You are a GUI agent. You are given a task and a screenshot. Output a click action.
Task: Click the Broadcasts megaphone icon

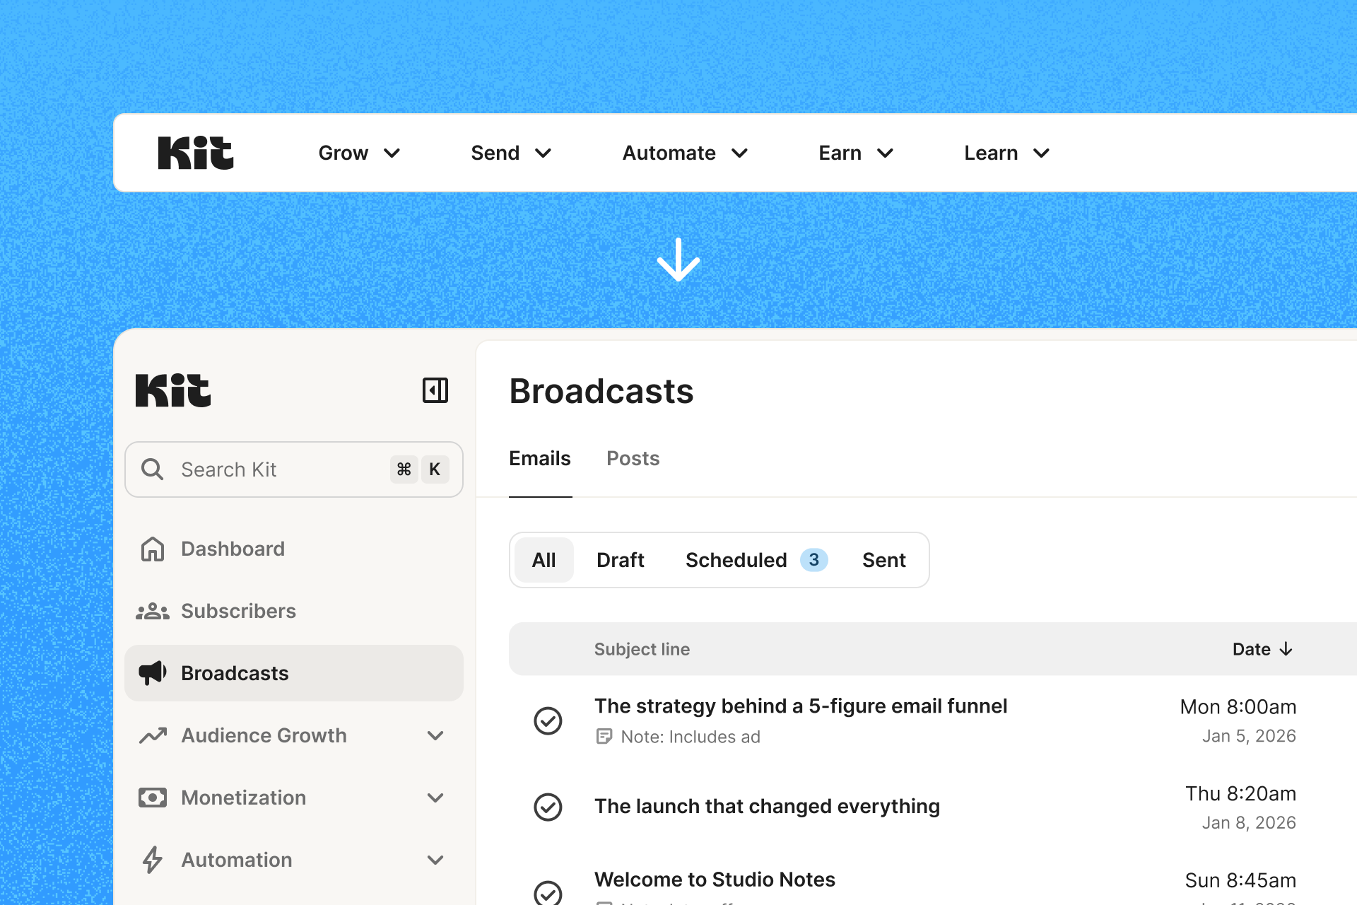tap(152, 673)
